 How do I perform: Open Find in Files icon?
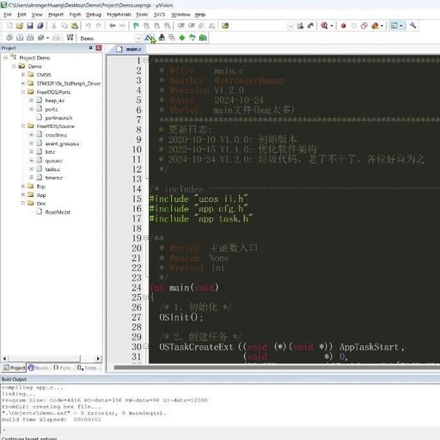tap(225, 26)
